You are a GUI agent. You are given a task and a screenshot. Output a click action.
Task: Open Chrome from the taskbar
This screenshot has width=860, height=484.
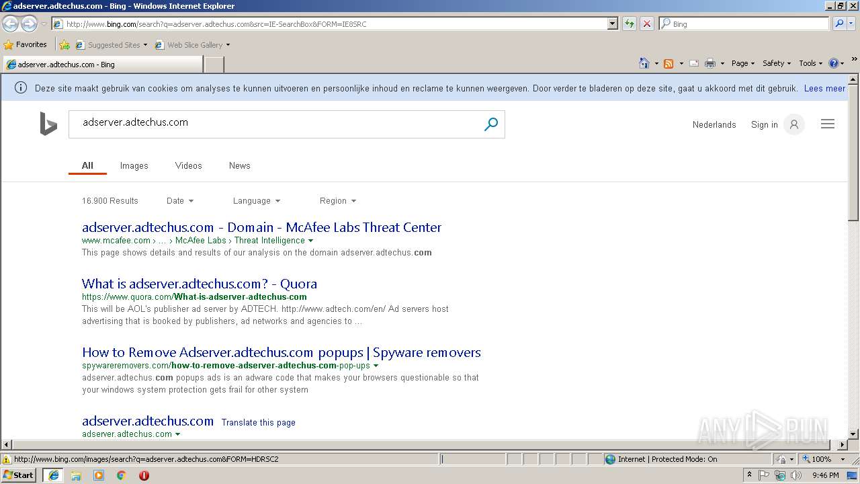coord(122,475)
